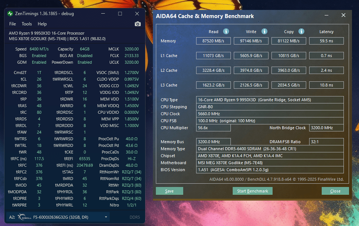Click Memory Read value 87520 MB/s
359x226 pixels.
point(213,41)
